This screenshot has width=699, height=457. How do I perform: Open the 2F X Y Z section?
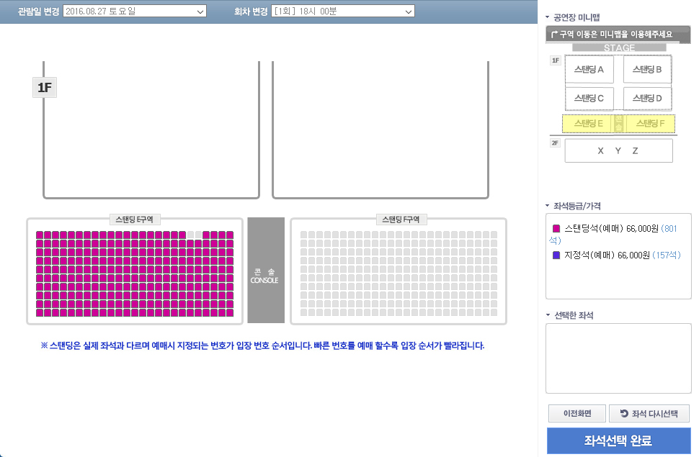[x=618, y=151]
